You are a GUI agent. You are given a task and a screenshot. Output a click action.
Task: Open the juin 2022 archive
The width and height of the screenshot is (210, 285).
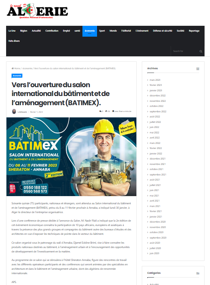pyautogui.click(x=154, y=127)
